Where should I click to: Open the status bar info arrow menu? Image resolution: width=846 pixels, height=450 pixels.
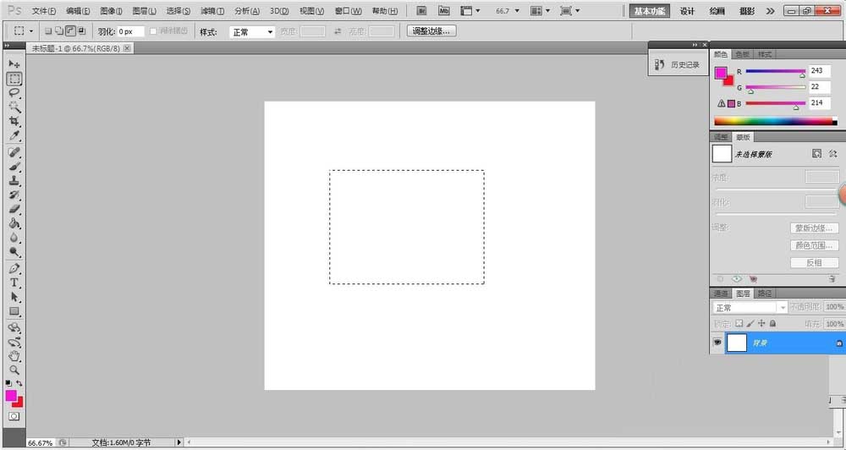(x=179, y=442)
